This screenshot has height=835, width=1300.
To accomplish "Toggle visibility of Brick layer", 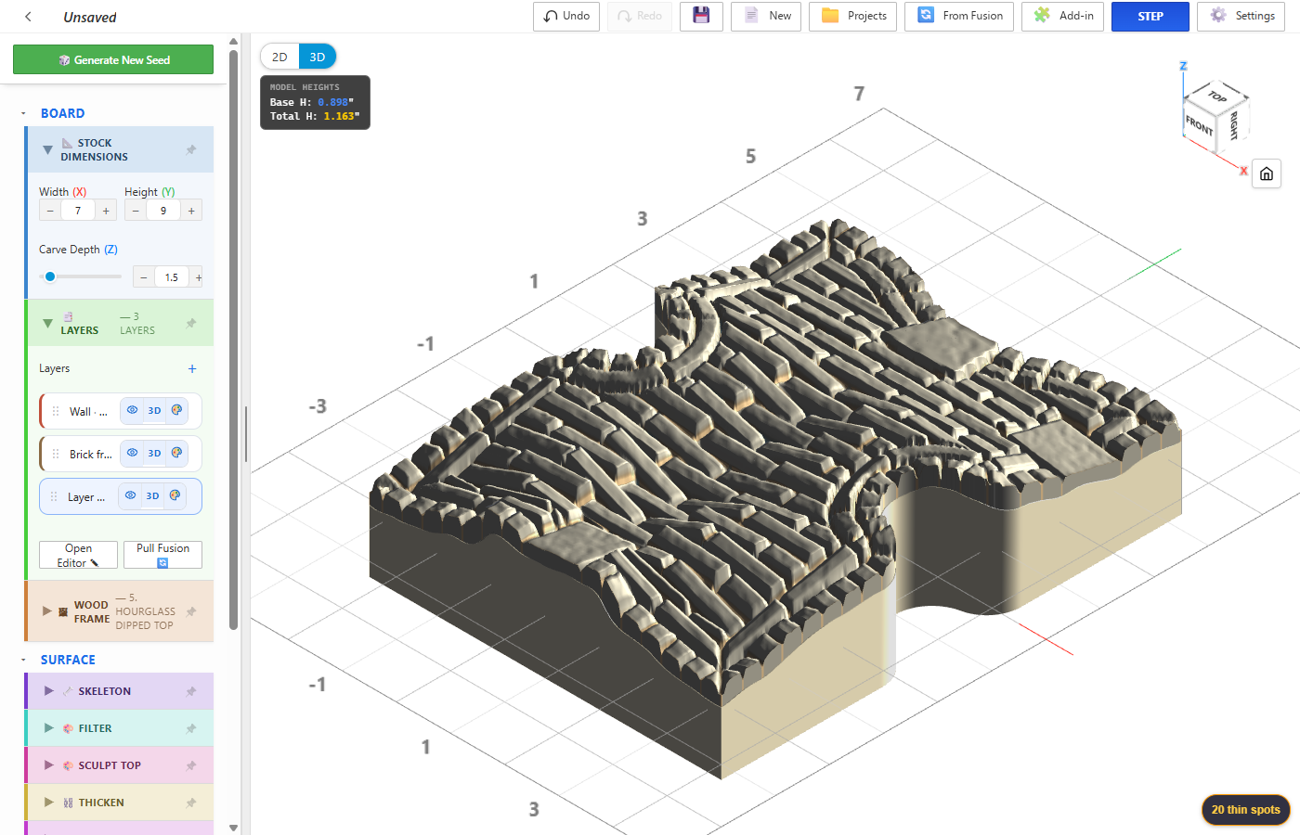I will (133, 453).
